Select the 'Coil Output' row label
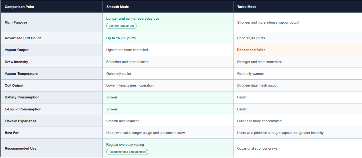362x158 pixels. pyautogui.click(x=14, y=86)
